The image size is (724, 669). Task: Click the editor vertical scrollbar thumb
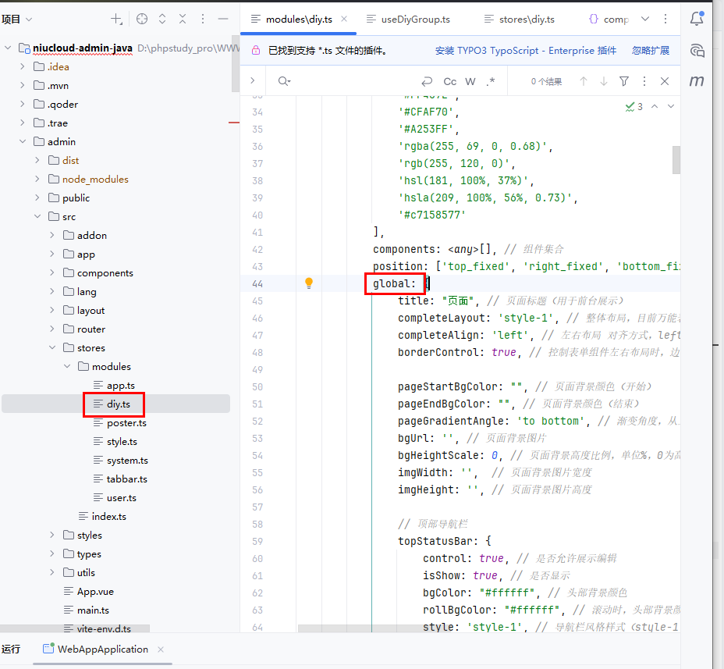point(676,160)
